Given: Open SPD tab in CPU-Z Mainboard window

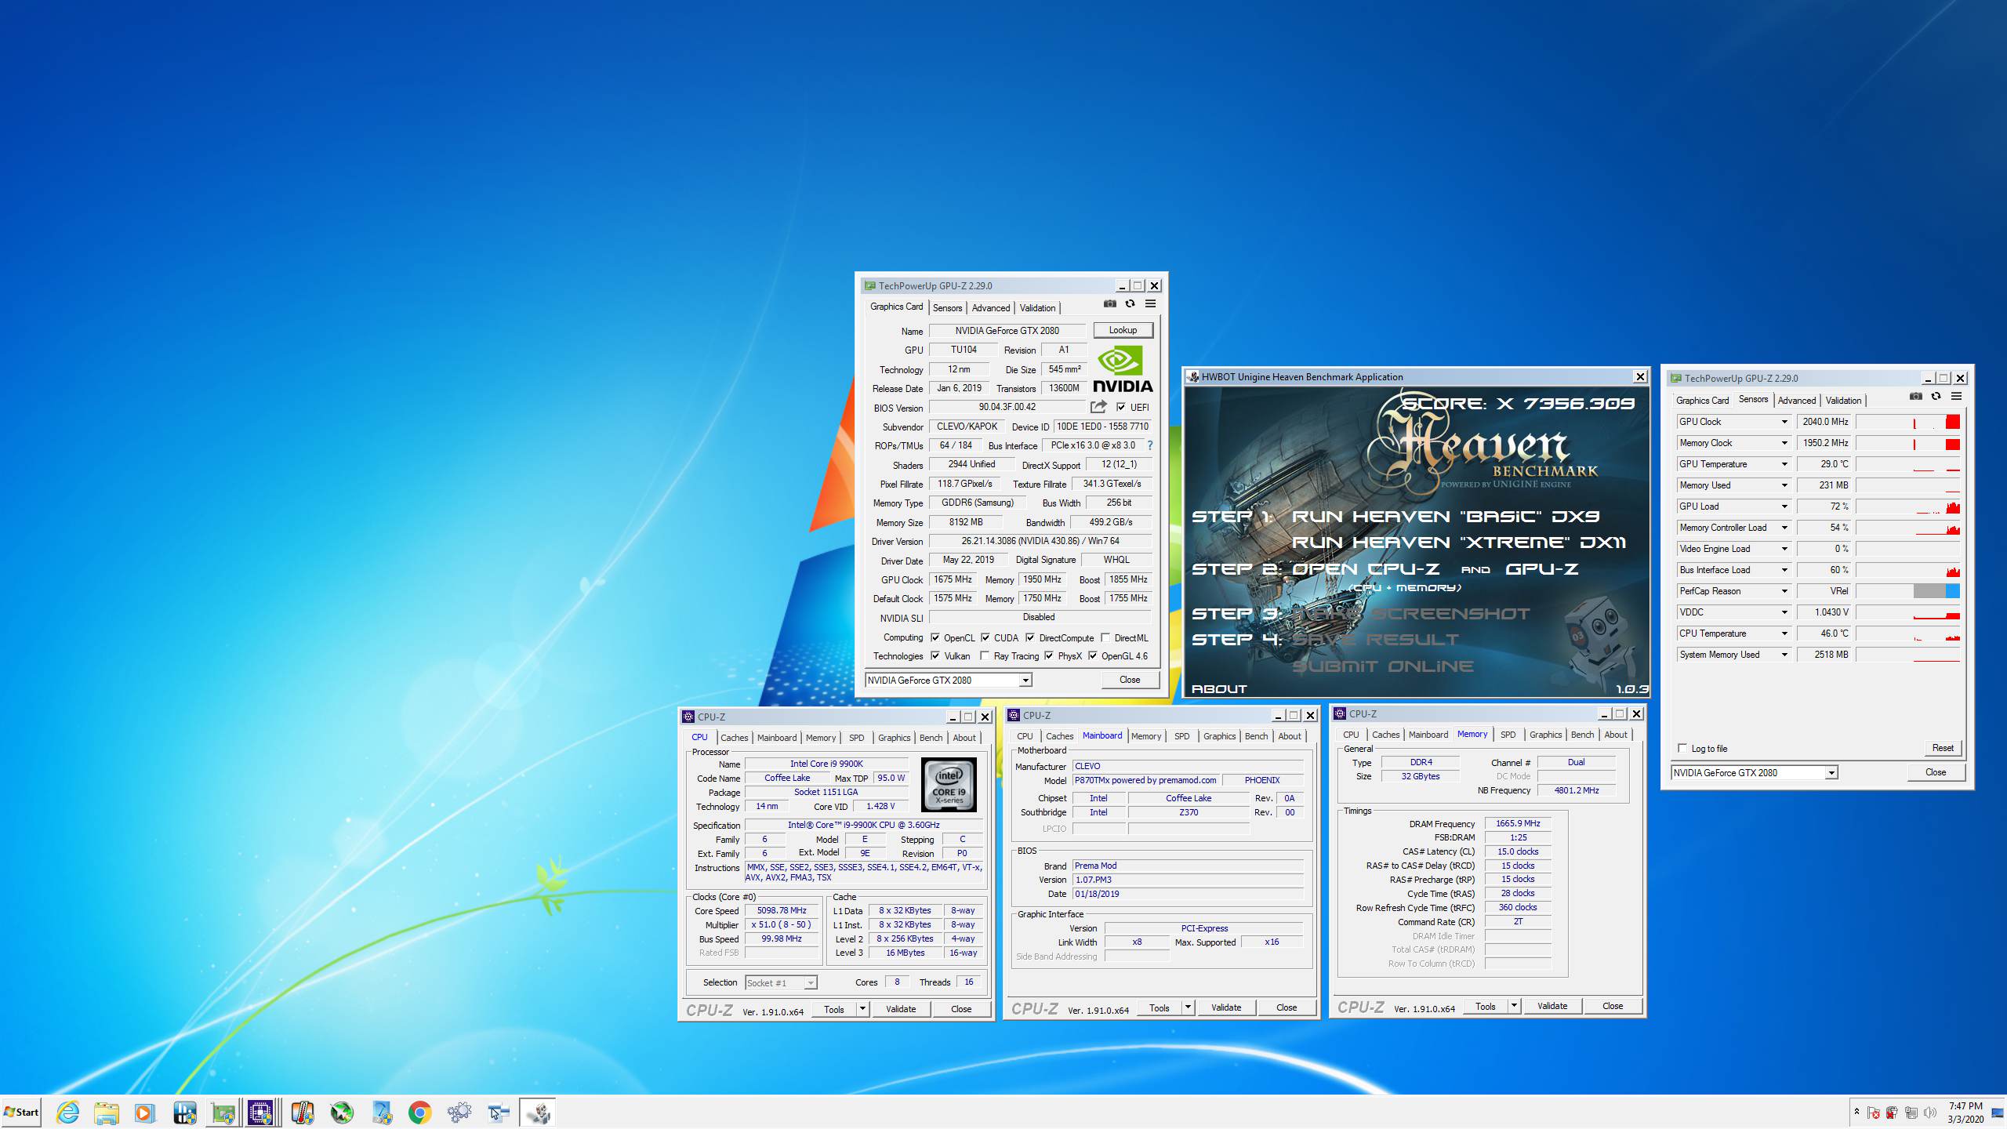Looking at the screenshot, I should (x=1181, y=736).
